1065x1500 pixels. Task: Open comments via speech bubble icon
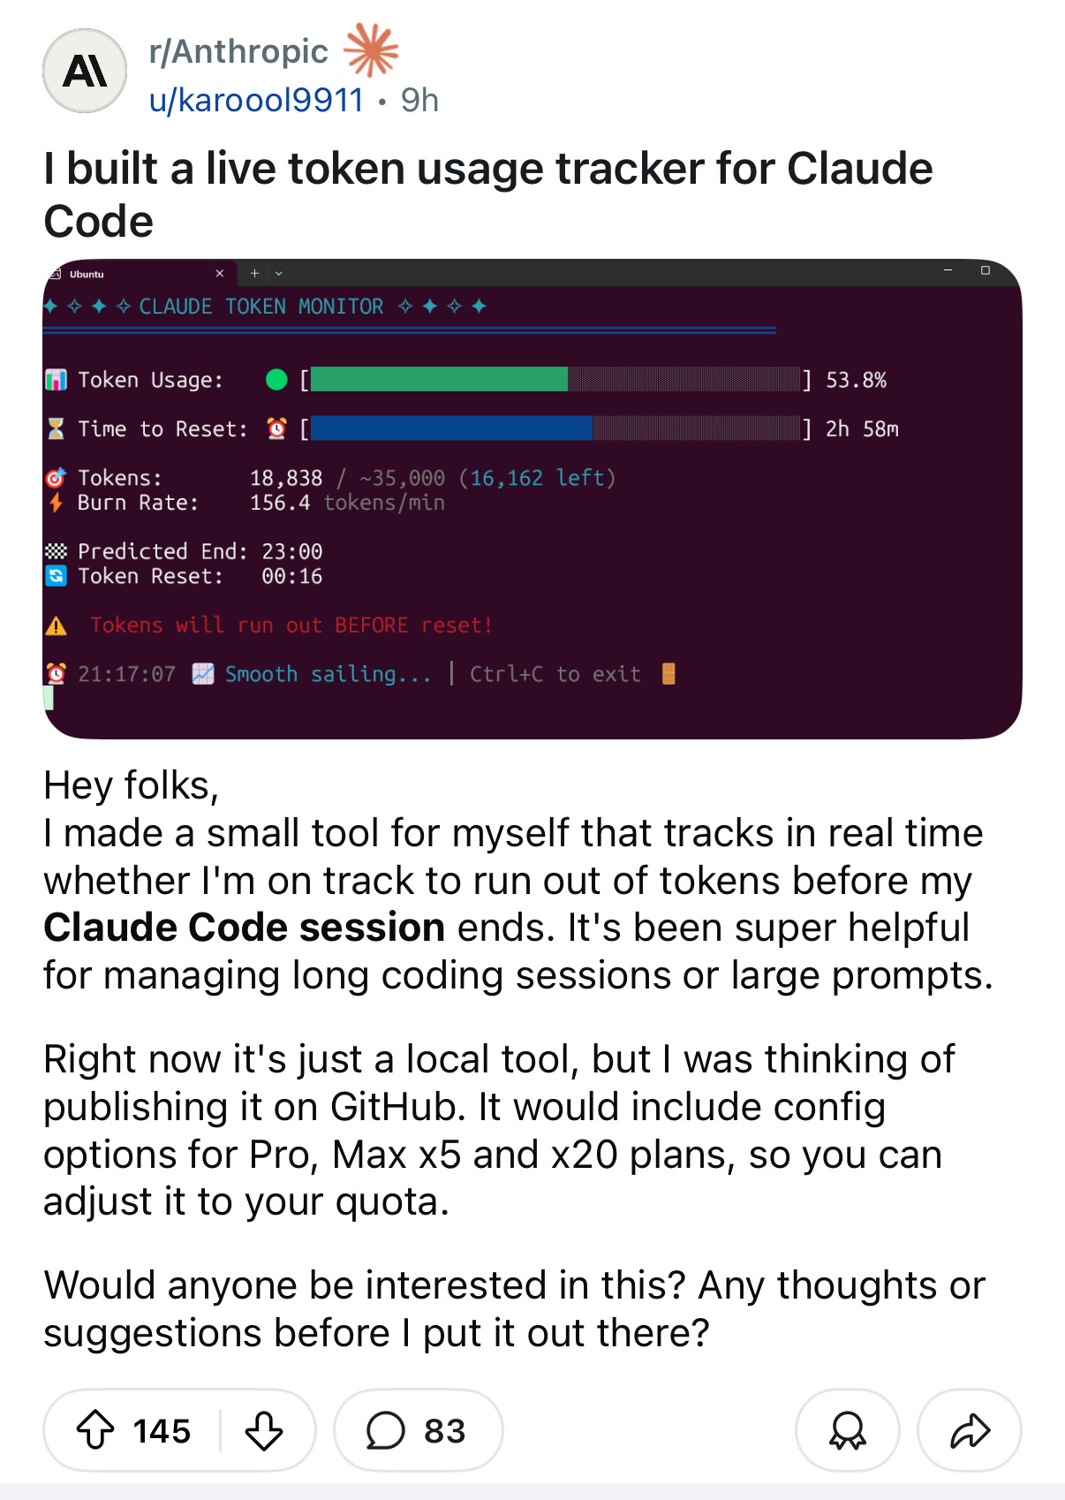(x=386, y=1430)
